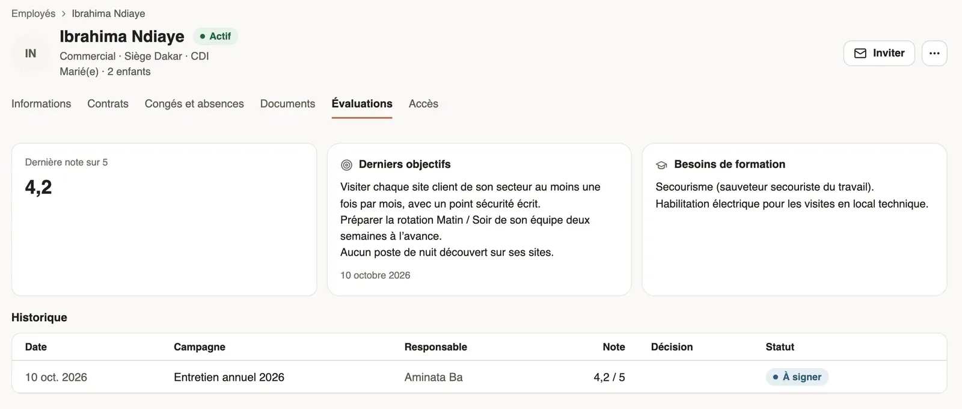Click the Ibrahima Ndiaye breadcrumb text
The width and height of the screenshot is (962, 409).
[x=108, y=13]
